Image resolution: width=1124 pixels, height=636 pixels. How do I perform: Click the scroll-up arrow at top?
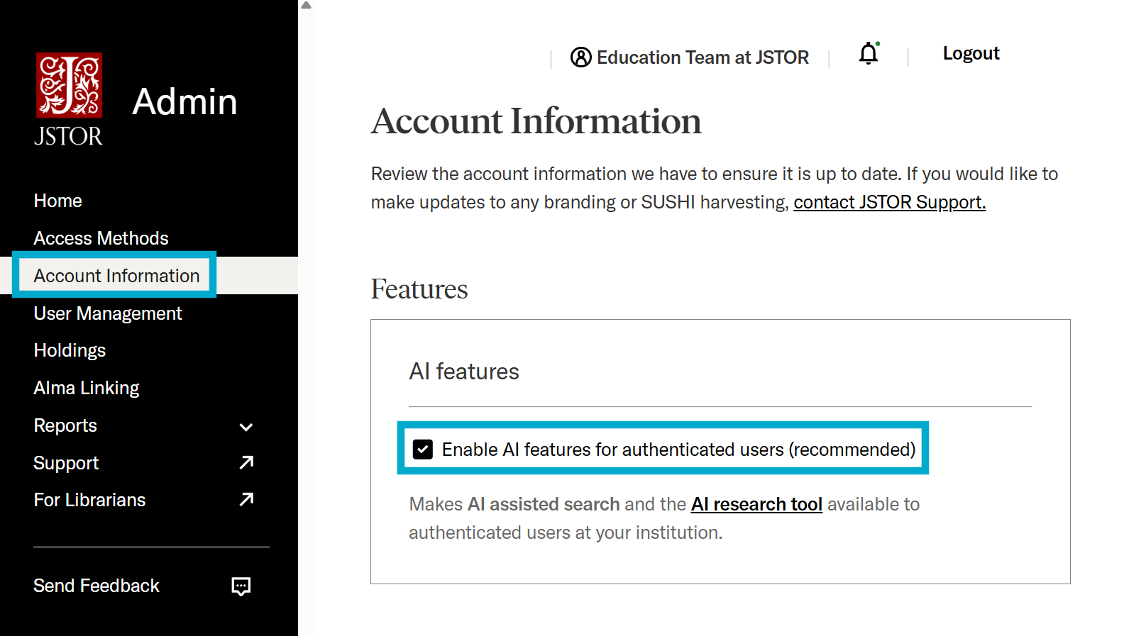tap(307, 5)
